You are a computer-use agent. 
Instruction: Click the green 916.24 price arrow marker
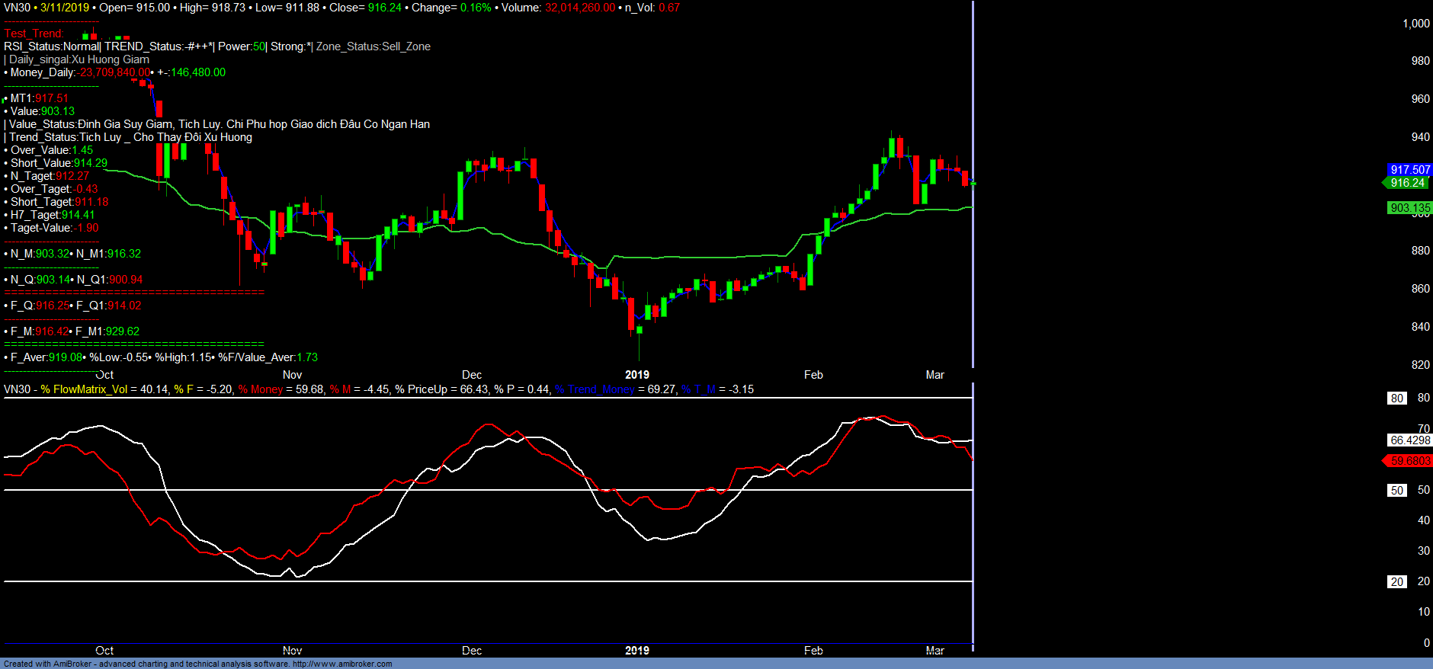coord(1406,183)
